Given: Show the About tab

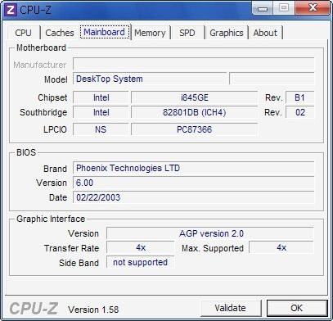Looking at the screenshot, I should coord(265,33).
